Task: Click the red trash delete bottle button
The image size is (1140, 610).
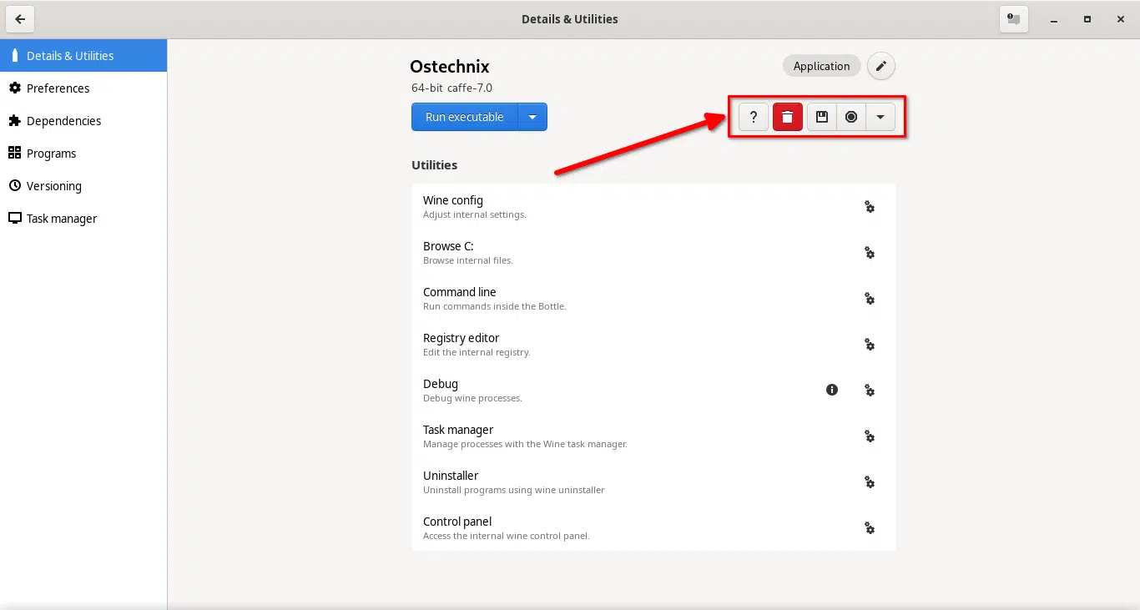Action: [787, 118]
